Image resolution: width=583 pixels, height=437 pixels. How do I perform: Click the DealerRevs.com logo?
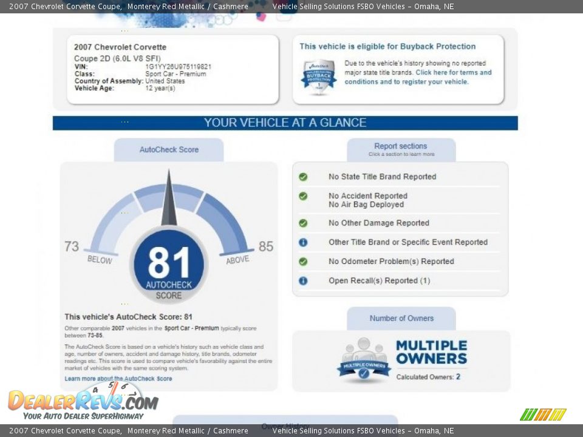pos(83,402)
